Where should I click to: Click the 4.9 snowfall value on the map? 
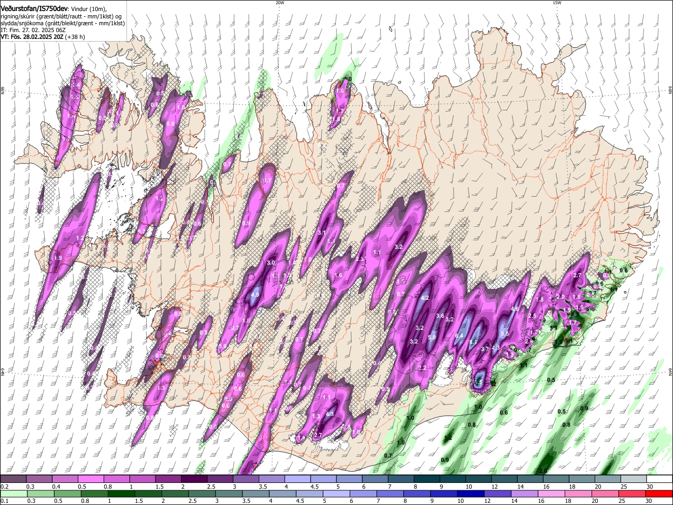256,295
